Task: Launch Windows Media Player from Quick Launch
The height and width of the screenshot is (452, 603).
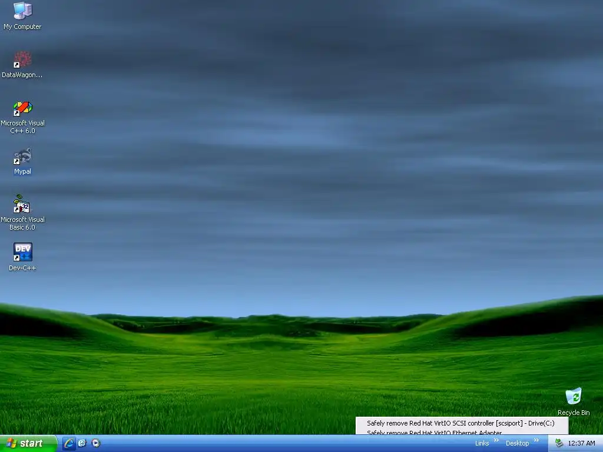Action: [96, 443]
